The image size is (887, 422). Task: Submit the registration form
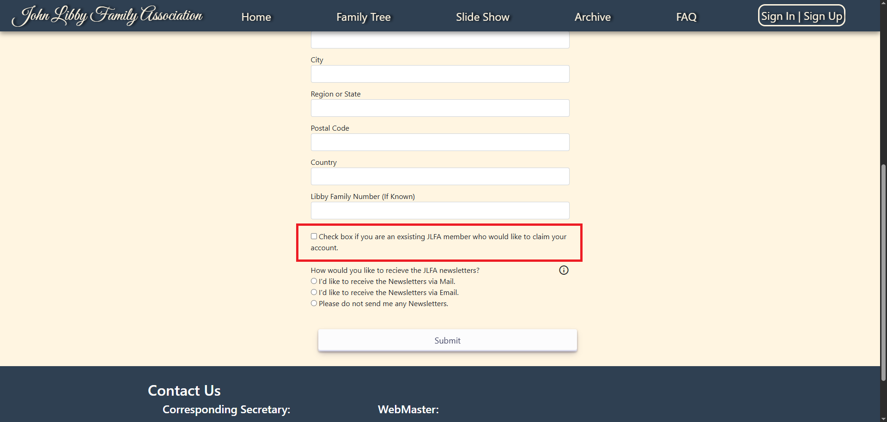click(x=447, y=340)
